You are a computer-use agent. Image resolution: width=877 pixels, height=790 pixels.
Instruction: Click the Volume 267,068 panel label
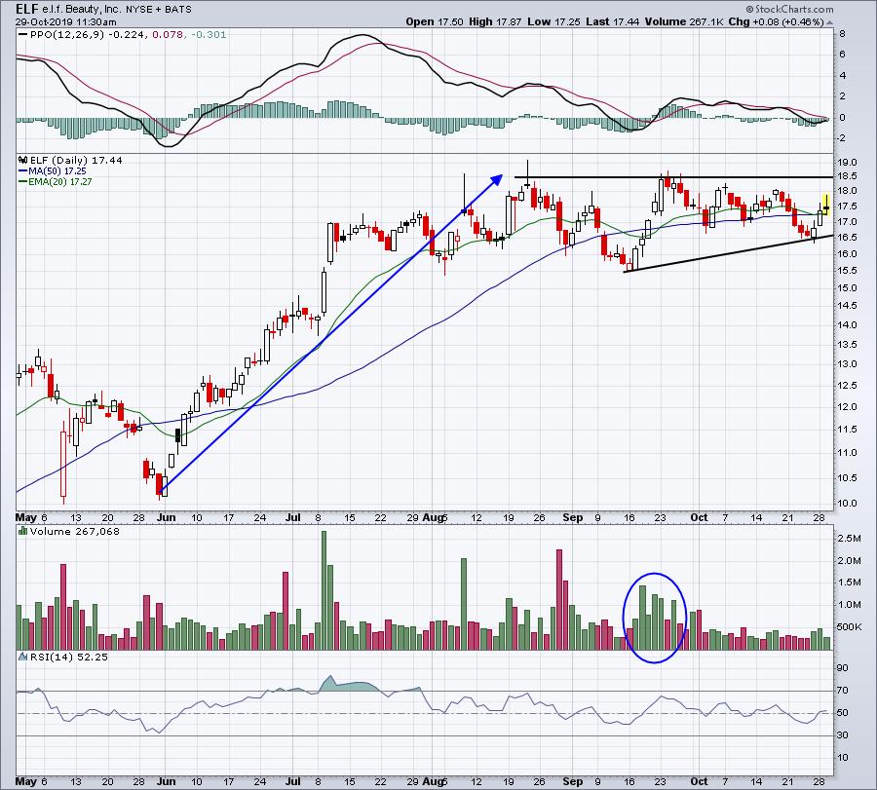click(x=75, y=531)
